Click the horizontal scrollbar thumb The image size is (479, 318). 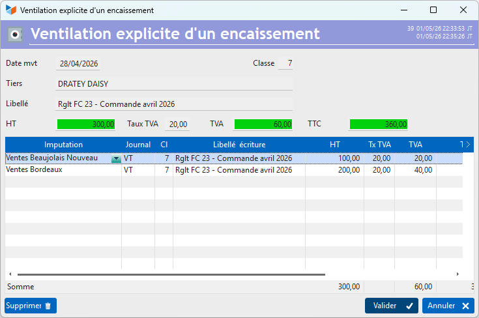click(171, 274)
